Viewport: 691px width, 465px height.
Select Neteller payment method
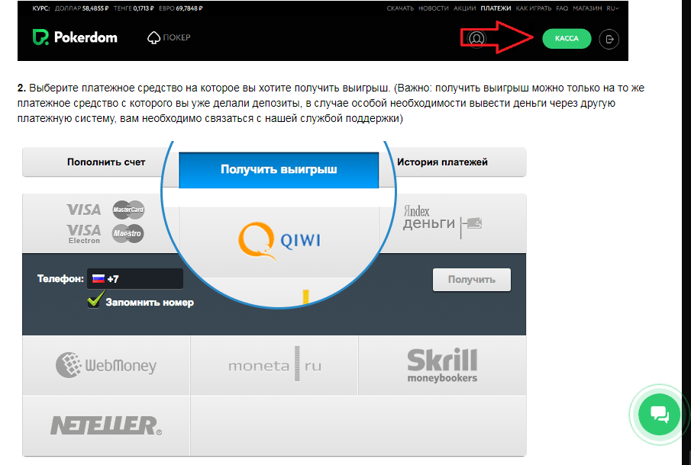106,425
